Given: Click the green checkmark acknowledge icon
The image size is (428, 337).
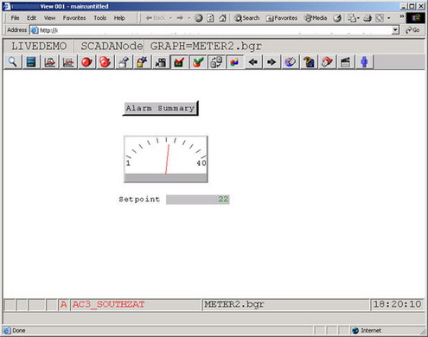Looking at the screenshot, I should pos(198,62).
